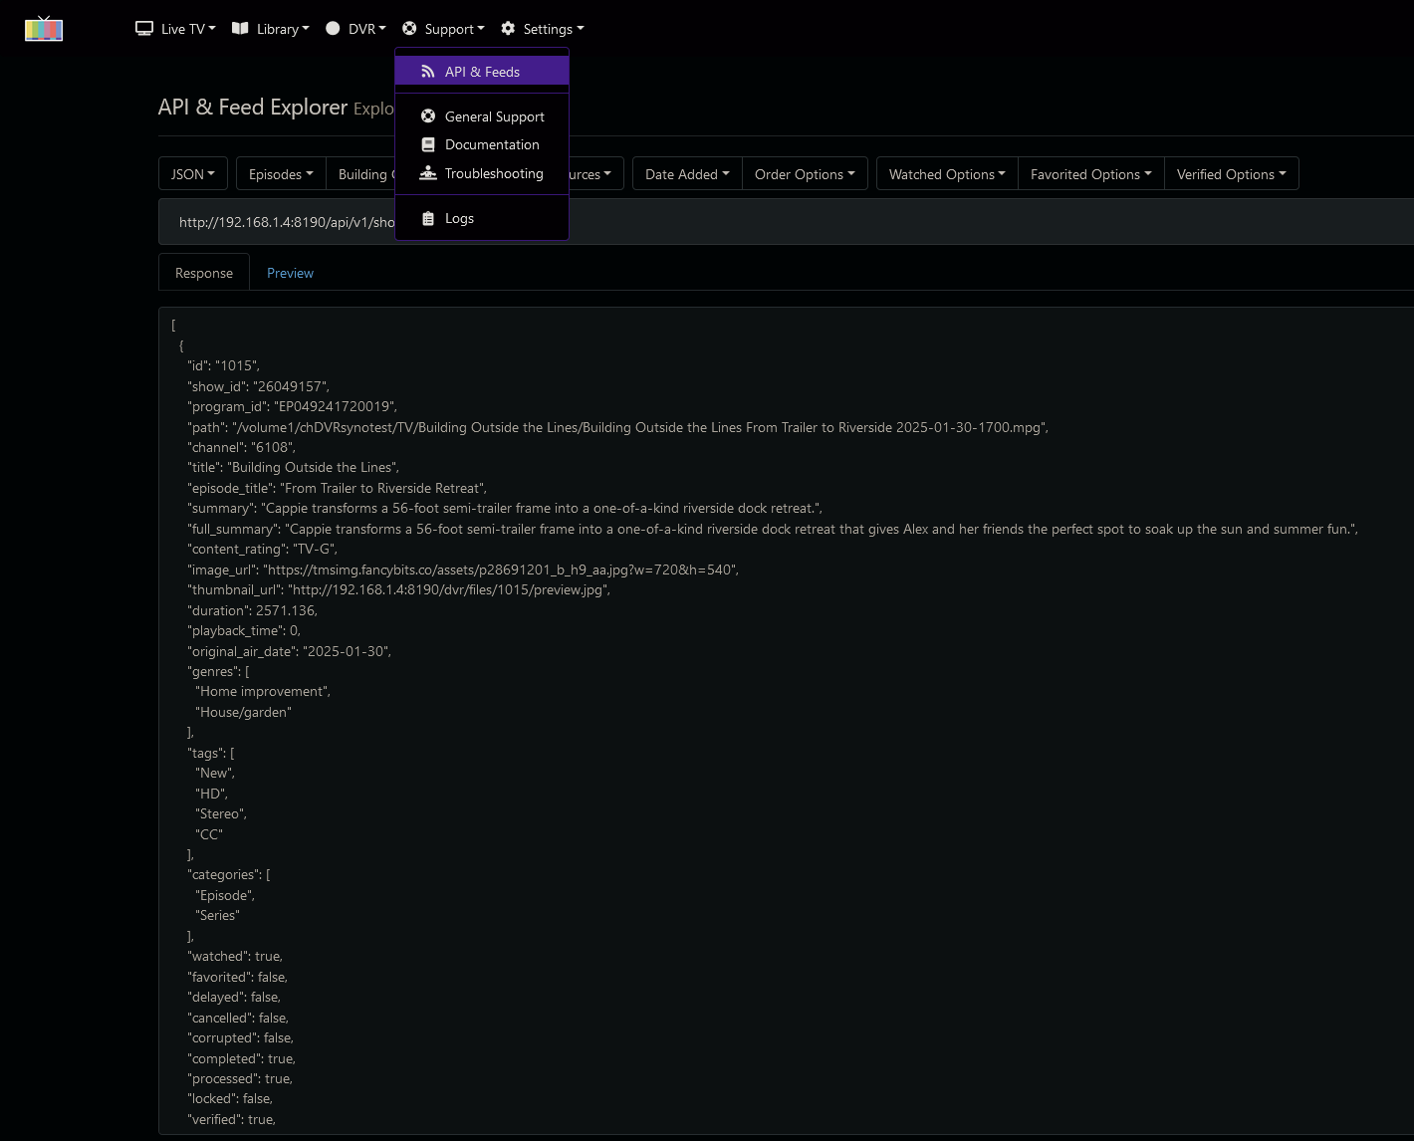
Task: Open the Favorited Options dropdown
Action: [1089, 174]
